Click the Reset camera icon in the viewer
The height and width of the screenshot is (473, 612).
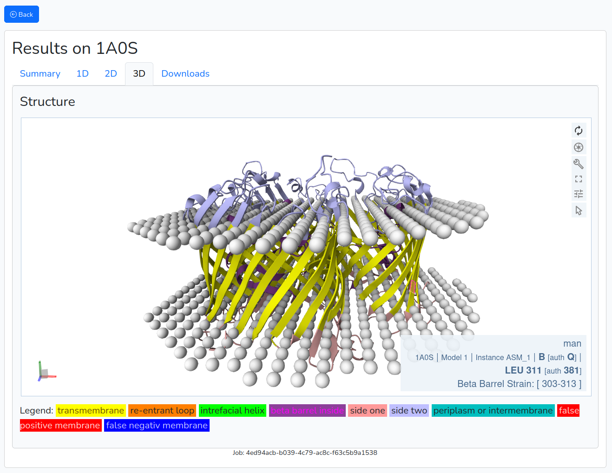[x=579, y=131]
